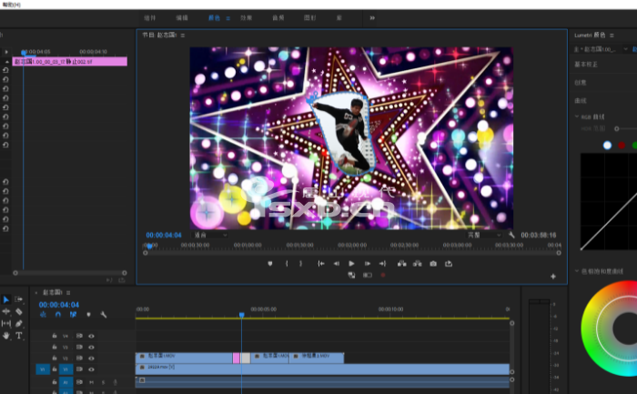
Task: Add marker in Program monitor
Action: click(x=269, y=264)
